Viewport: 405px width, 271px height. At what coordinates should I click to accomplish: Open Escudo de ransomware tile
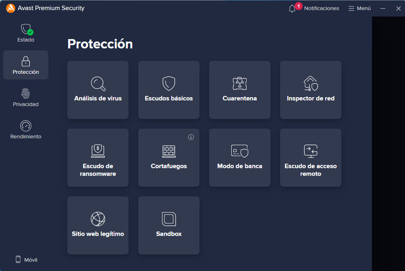[x=98, y=158]
